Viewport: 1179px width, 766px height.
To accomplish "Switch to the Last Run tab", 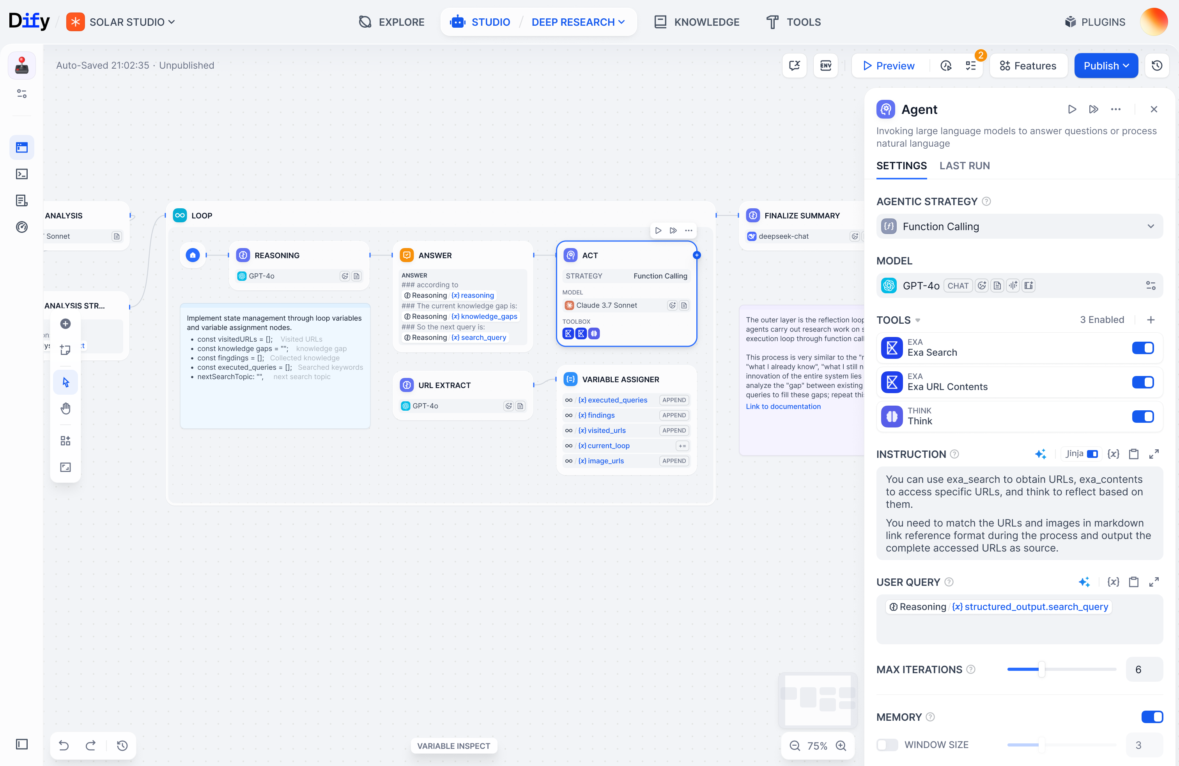I will [964, 165].
